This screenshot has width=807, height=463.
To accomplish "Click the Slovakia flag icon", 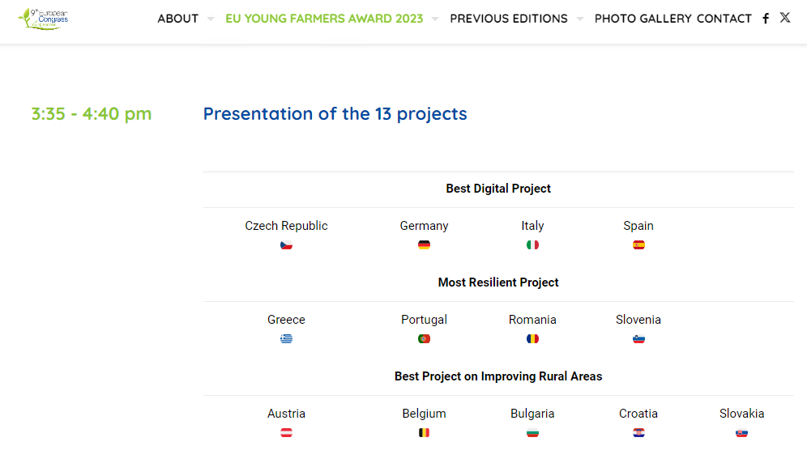I will 741,432.
